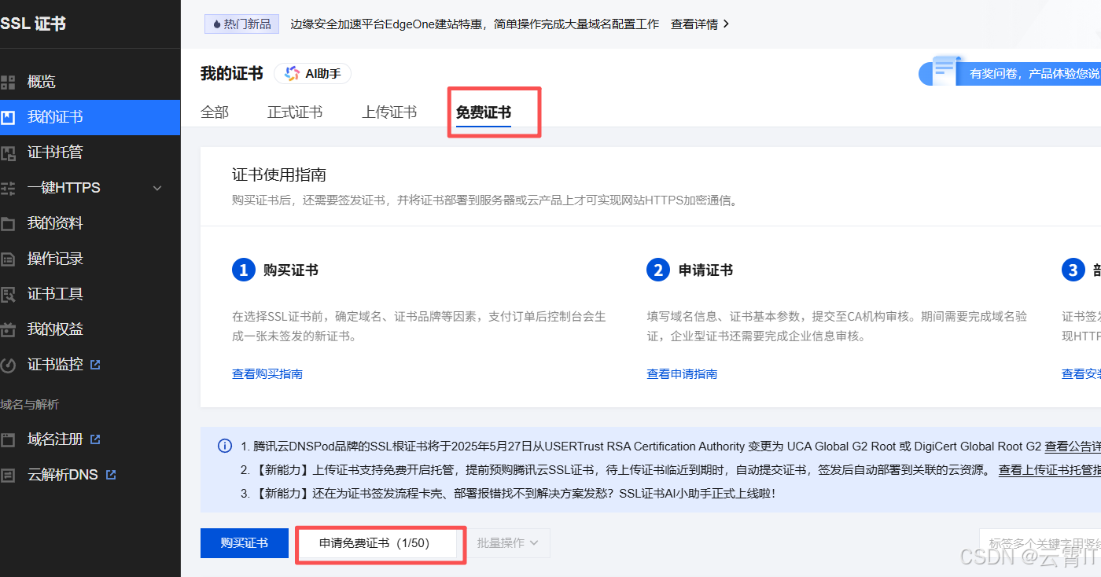
Task: Click the 热门新品 flame badge
Action: pyautogui.click(x=241, y=24)
